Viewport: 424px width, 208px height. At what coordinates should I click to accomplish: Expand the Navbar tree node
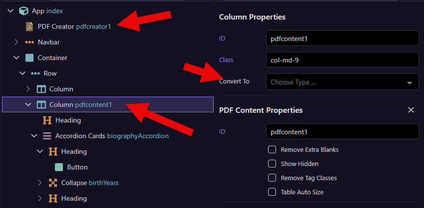16,42
